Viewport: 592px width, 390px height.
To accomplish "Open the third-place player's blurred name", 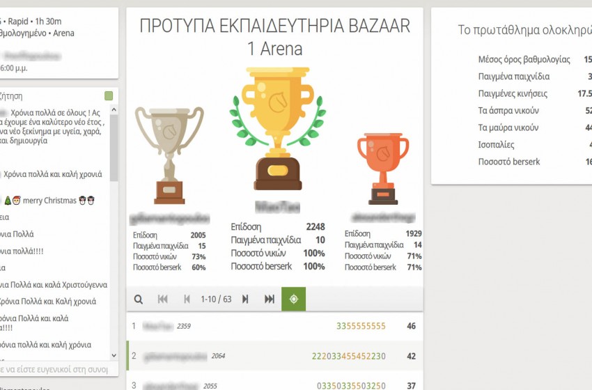I will (x=383, y=217).
